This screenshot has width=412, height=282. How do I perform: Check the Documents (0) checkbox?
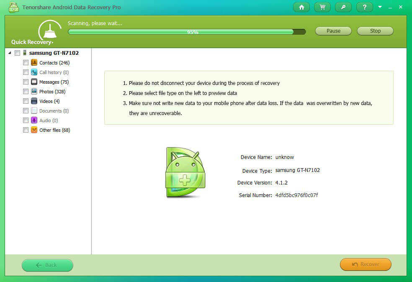click(26, 110)
